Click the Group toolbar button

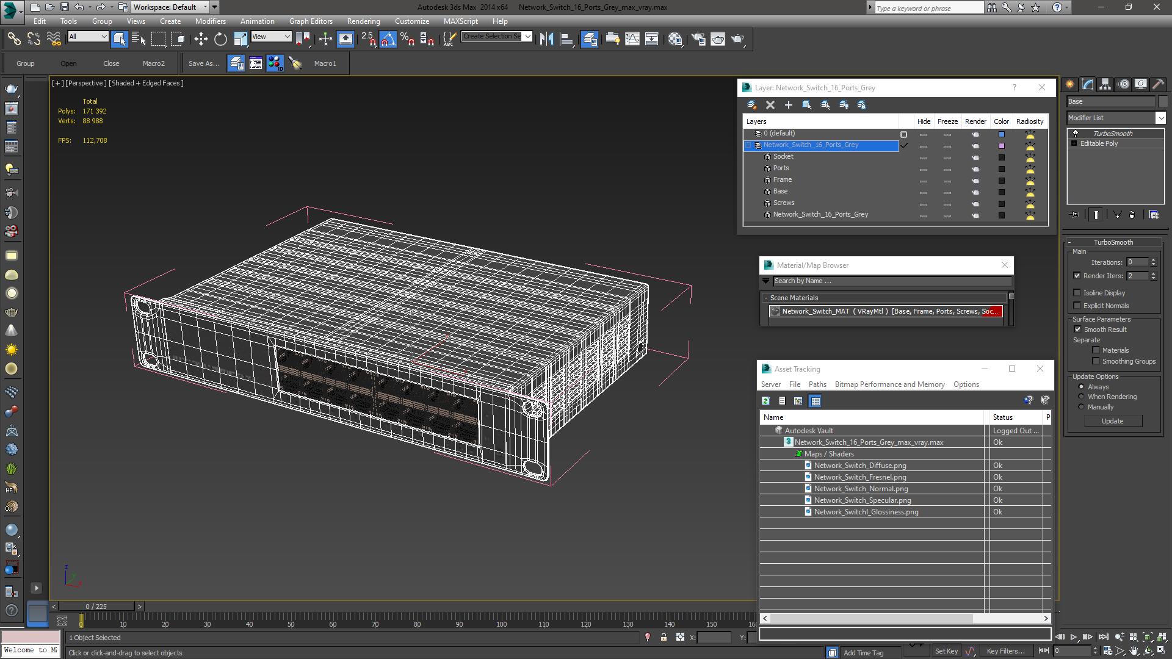[x=26, y=63]
